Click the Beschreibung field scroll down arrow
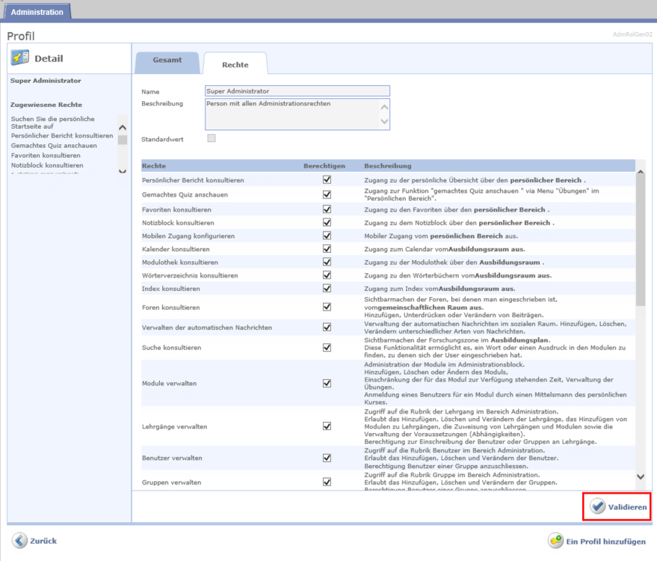 (384, 121)
